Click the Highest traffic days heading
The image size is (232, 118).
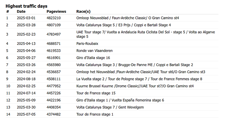[26, 6]
